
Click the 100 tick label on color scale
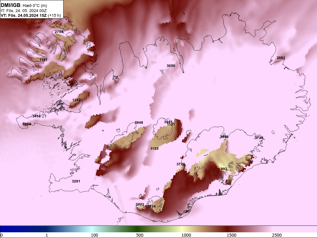coord(94,235)
